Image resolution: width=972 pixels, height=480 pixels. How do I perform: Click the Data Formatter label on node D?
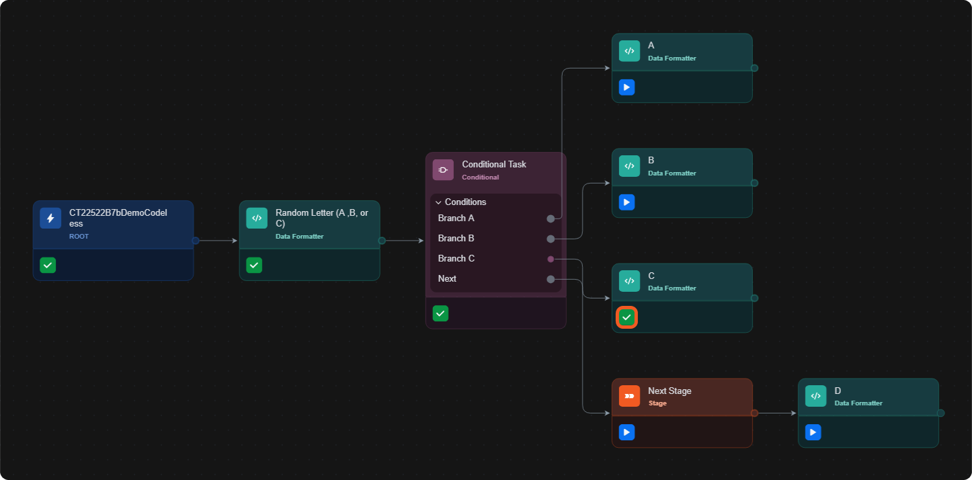pyautogui.click(x=858, y=403)
